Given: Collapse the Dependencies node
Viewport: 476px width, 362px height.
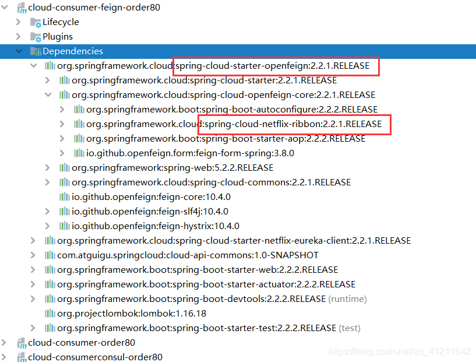Looking at the screenshot, I should tap(19, 51).
